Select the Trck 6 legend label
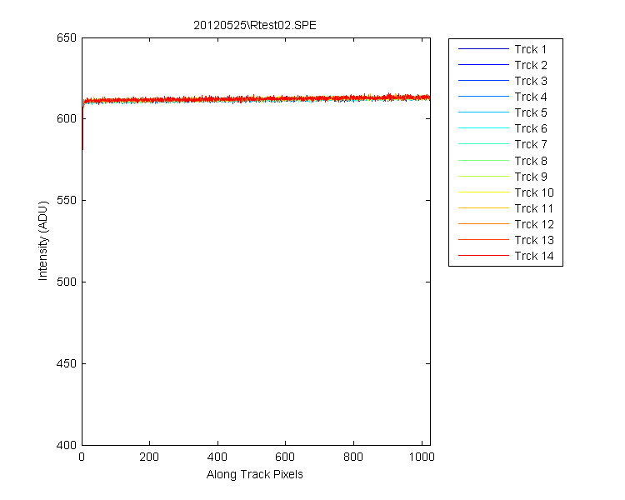 (531, 129)
